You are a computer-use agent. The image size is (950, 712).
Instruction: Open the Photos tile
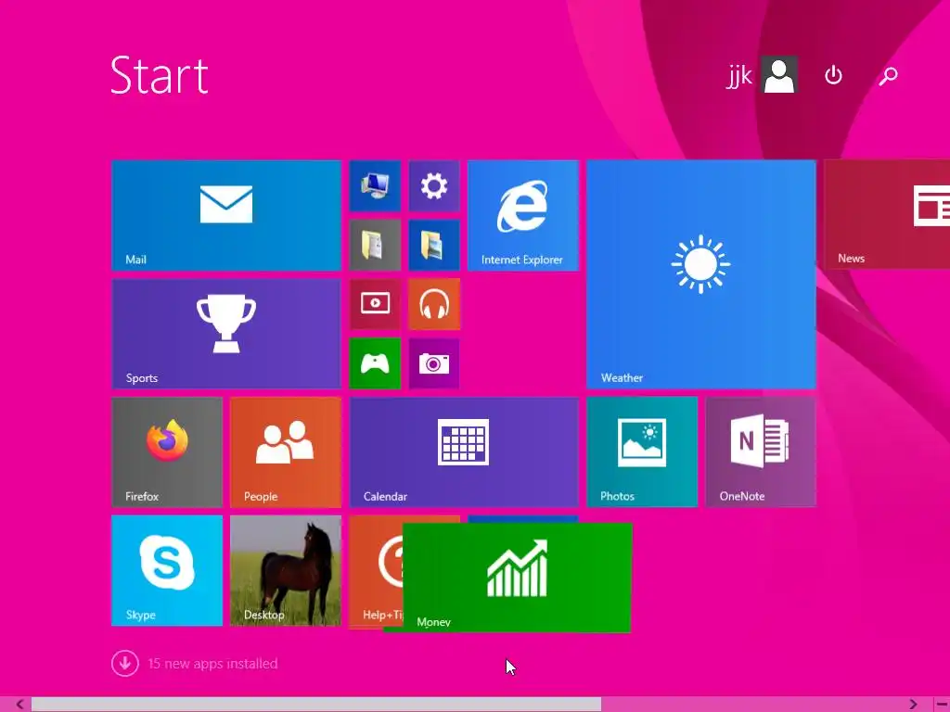[x=642, y=452]
